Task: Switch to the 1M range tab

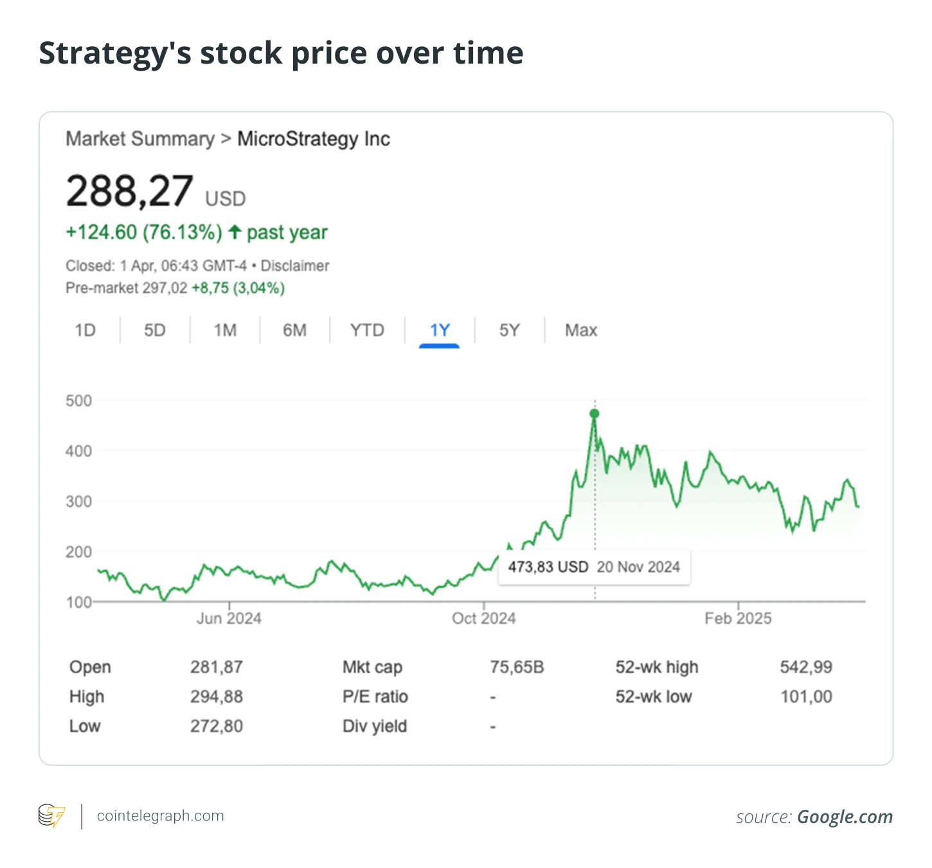Action: (x=225, y=330)
